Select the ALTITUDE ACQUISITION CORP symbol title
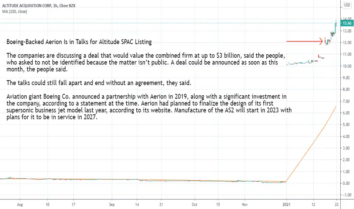The height and width of the screenshot is (209, 354). (27, 6)
